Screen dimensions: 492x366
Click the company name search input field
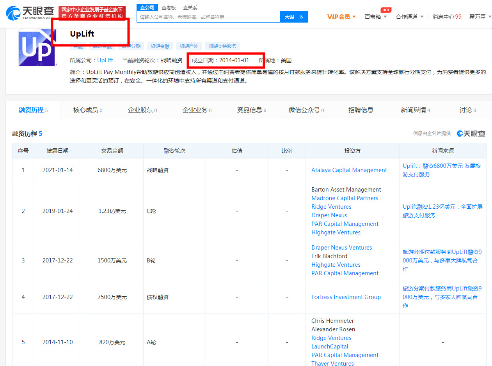208,17
